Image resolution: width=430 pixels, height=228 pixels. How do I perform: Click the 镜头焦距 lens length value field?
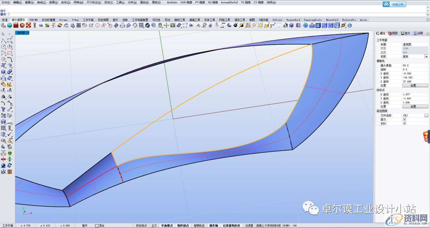coord(415,65)
